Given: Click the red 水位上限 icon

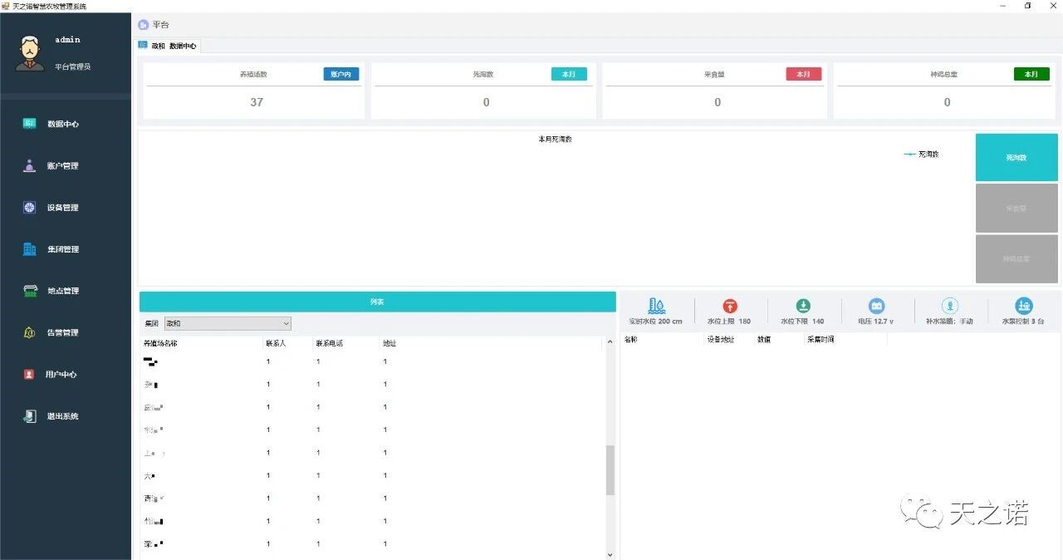Looking at the screenshot, I should pyautogui.click(x=730, y=306).
